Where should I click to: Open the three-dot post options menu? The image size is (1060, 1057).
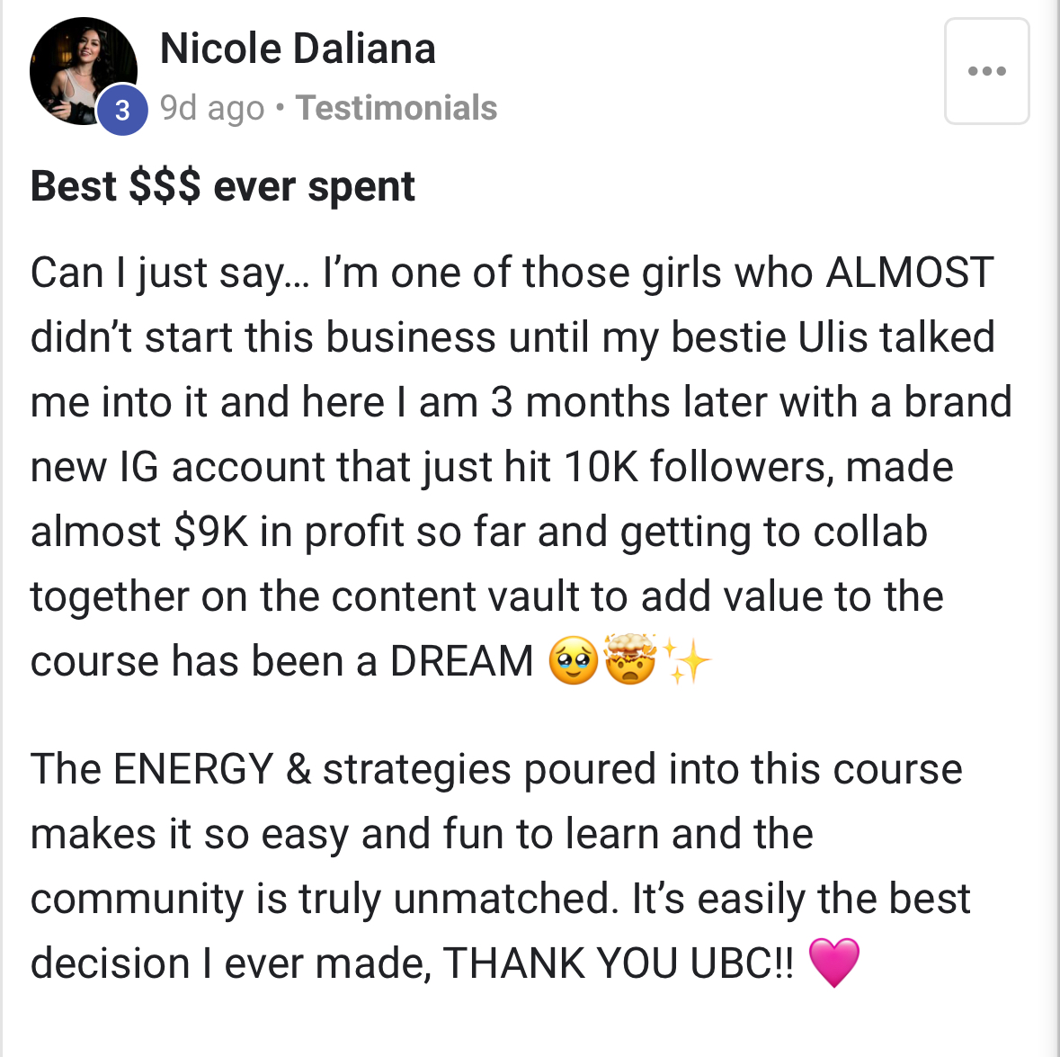tap(986, 71)
